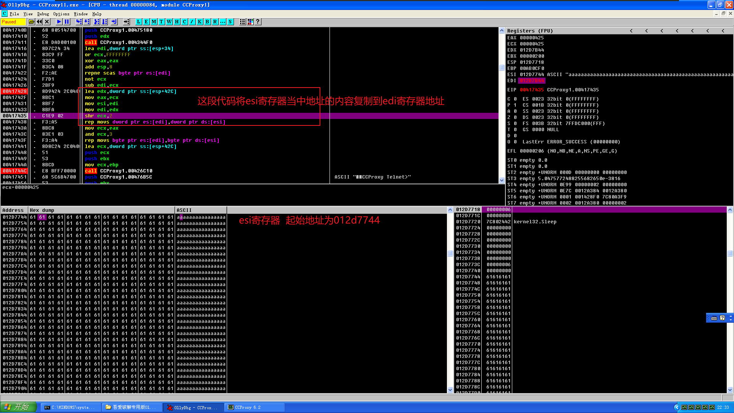Click the Address column header in the dump pane

pyautogui.click(x=15, y=210)
